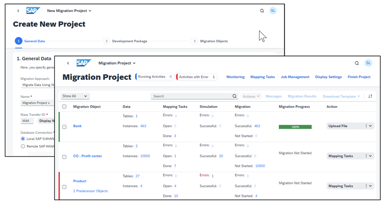Select Local SAP S/4HANA radio button
Image resolution: width=389 pixels, height=204 pixels.
(x=23, y=139)
